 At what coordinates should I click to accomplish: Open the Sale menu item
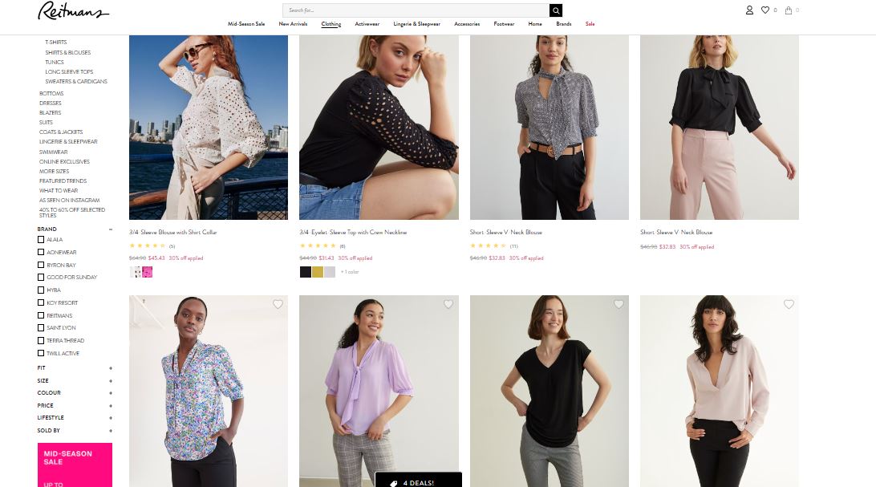tap(590, 24)
